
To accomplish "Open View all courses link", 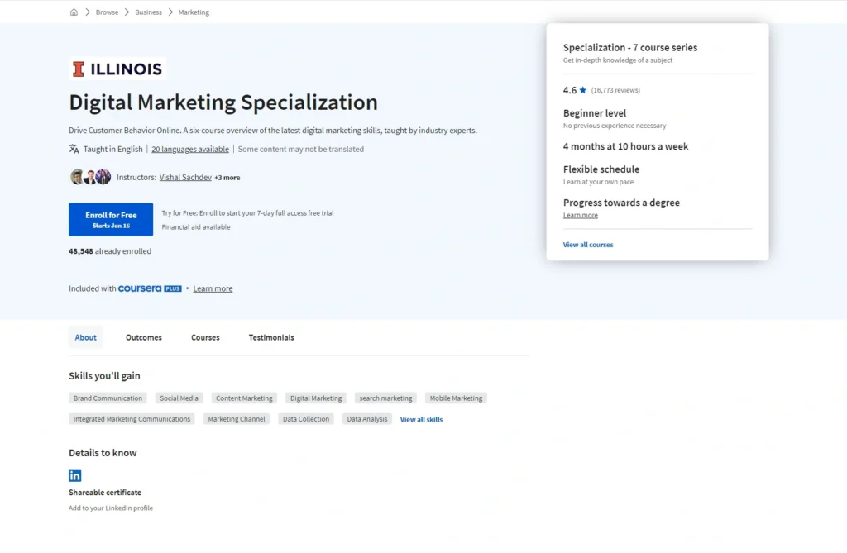I will coord(588,245).
